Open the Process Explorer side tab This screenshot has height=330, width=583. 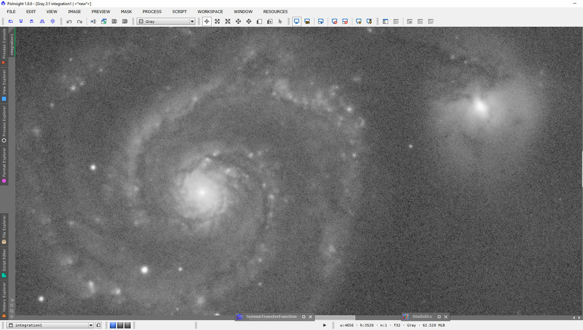[4, 125]
